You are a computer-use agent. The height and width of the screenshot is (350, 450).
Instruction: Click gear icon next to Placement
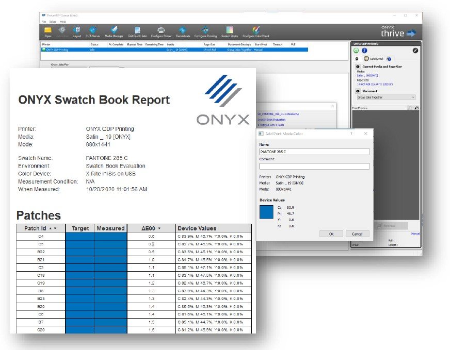tap(358, 91)
